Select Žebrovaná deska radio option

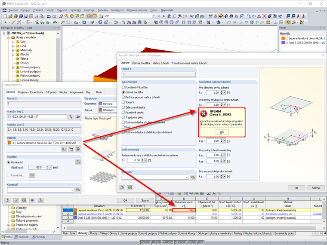123,107
